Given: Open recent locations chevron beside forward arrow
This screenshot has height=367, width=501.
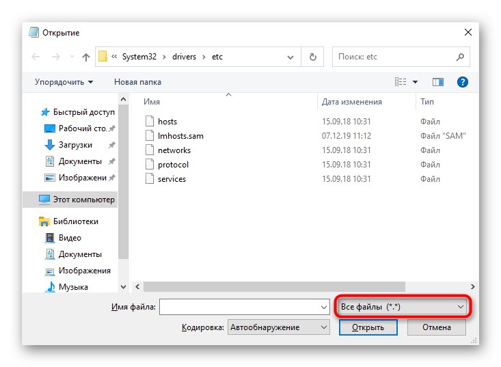Looking at the screenshot, I should [x=72, y=57].
